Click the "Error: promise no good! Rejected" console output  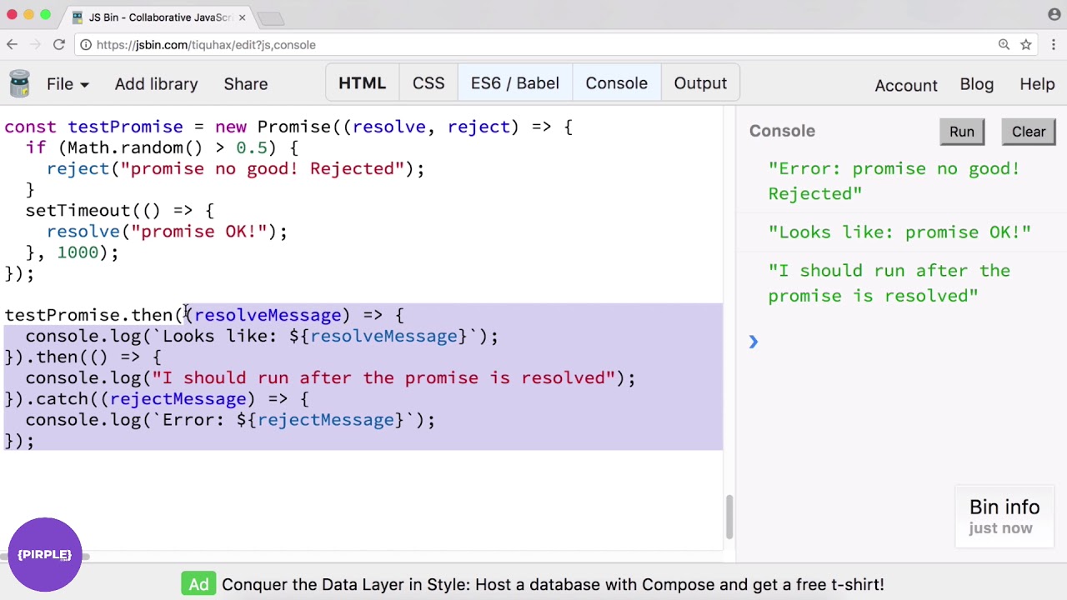[x=894, y=181]
